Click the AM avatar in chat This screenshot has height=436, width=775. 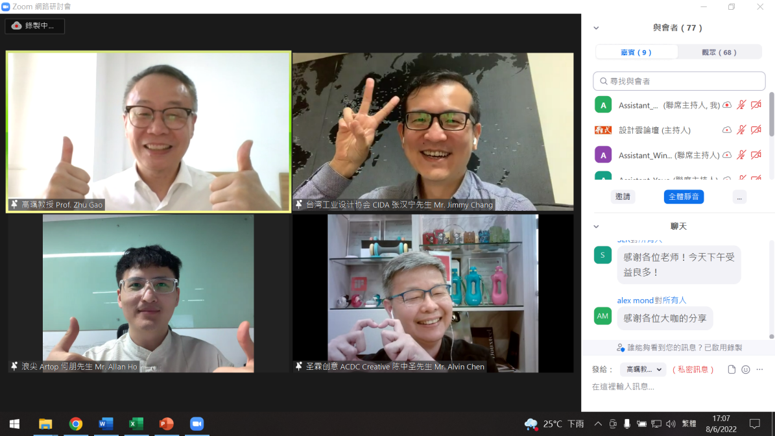[603, 316]
